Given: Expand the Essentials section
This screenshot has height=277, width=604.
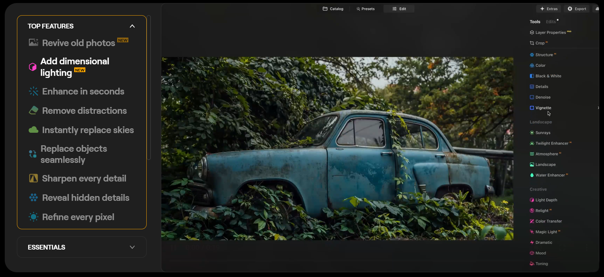Looking at the screenshot, I should pyautogui.click(x=132, y=247).
